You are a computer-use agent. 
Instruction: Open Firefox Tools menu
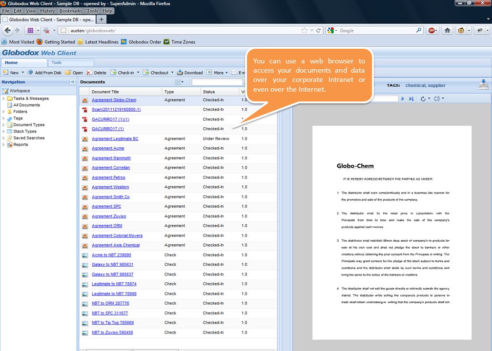click(x=92, y=11)
